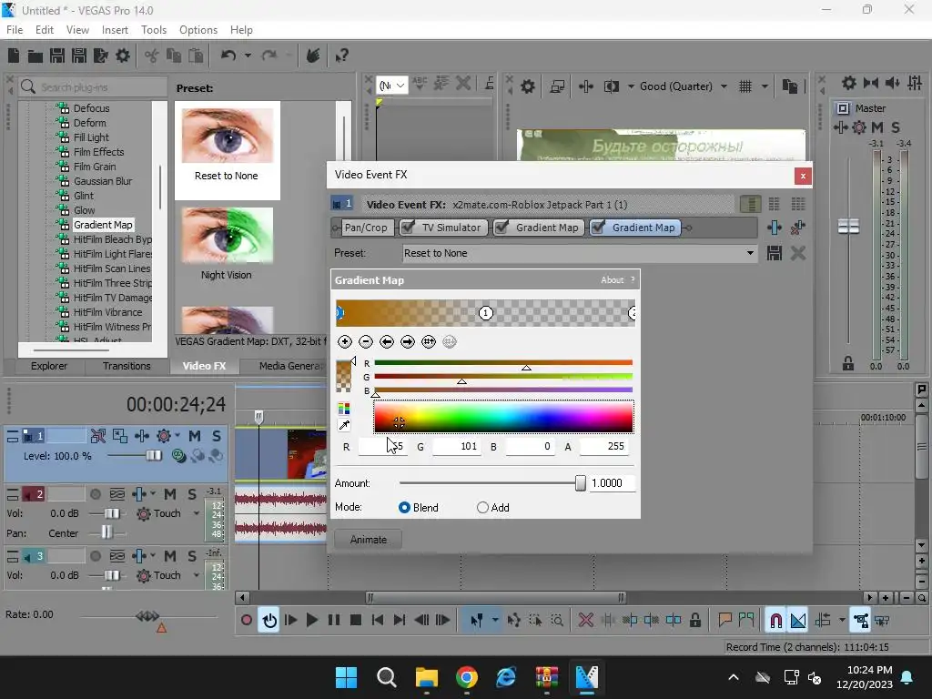Toggle auto crossfades icon
Image resolution: width=932 pixels, height=699 pixels.
pyautogui.click(x=798, y=621)
